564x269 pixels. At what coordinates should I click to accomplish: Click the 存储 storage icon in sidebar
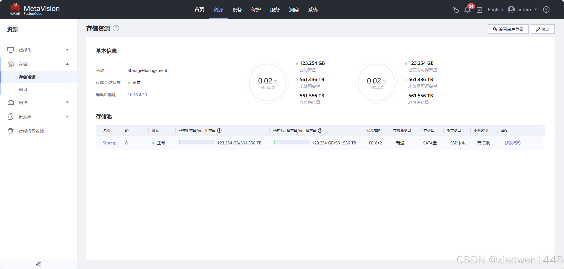coord(11,64)
